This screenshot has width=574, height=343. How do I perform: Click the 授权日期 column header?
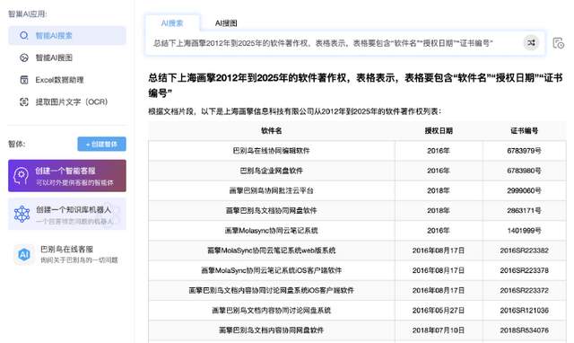coord(439,131)
